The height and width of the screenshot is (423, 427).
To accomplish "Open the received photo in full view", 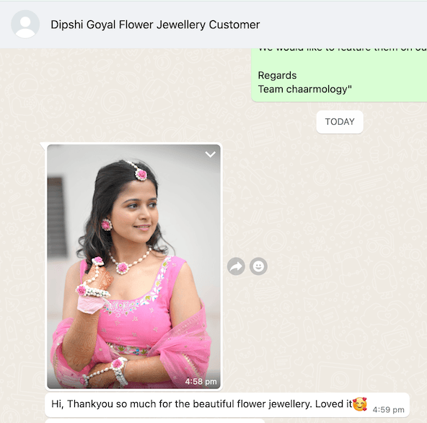I will tap(133, 266).
